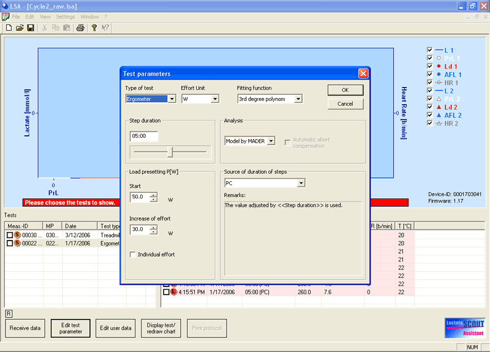Click the Print toolbar icon

click(80, 28)
